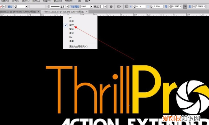Click the 100% opacity input field
This screenshot has height=125, width=209.
[85, 7]
